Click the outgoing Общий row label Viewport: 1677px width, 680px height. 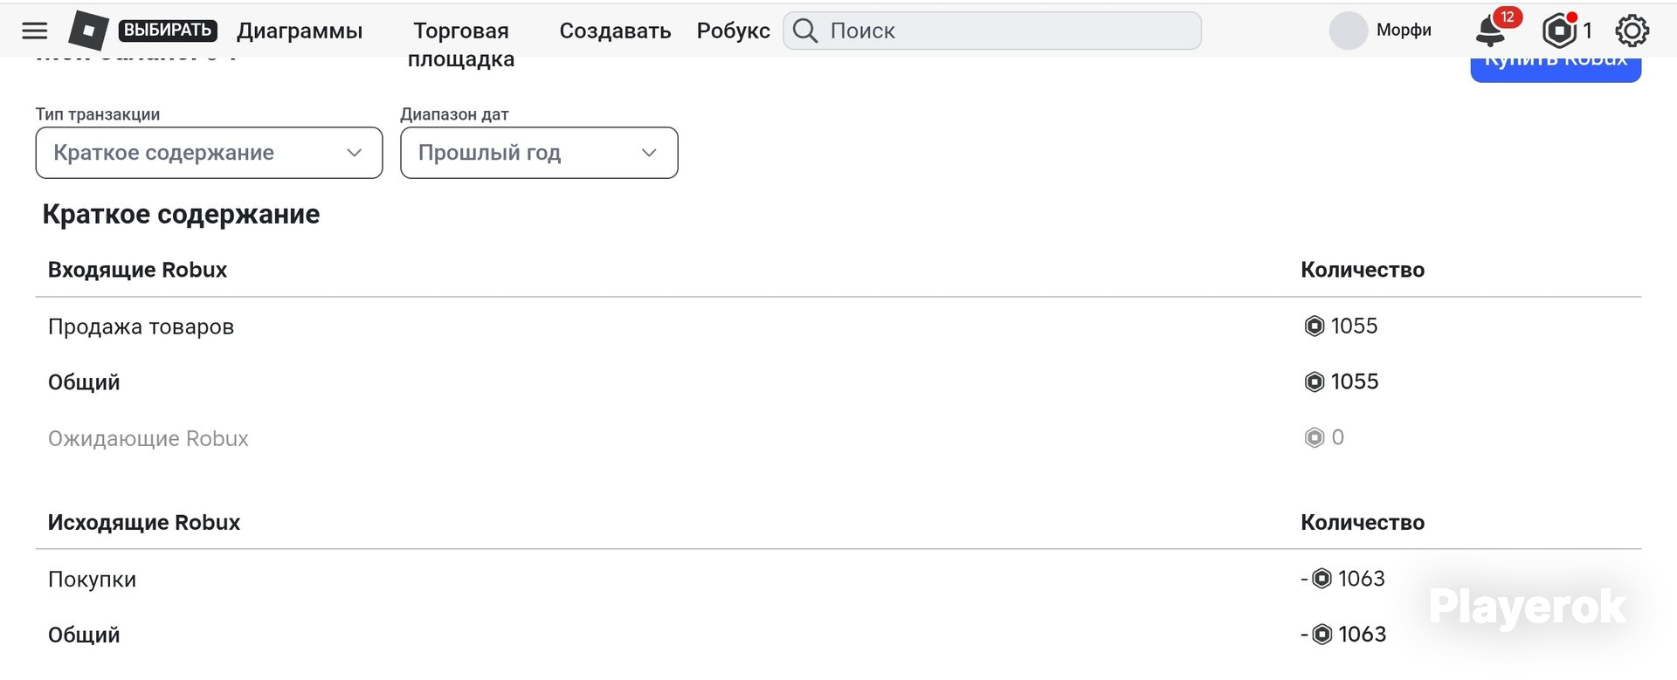pos(84,635)
